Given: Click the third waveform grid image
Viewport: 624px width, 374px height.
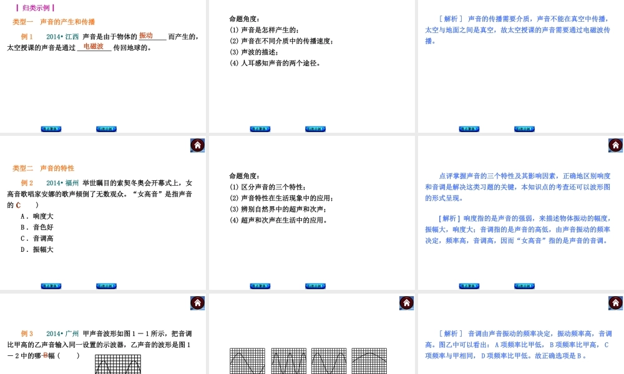Looking at the screenshot, I should [x=329, y=361].
